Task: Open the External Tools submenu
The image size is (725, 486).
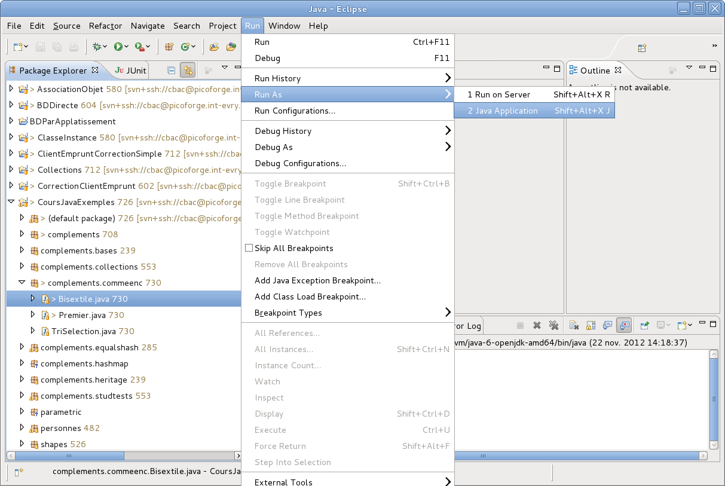Action: [x=348, y=481]
